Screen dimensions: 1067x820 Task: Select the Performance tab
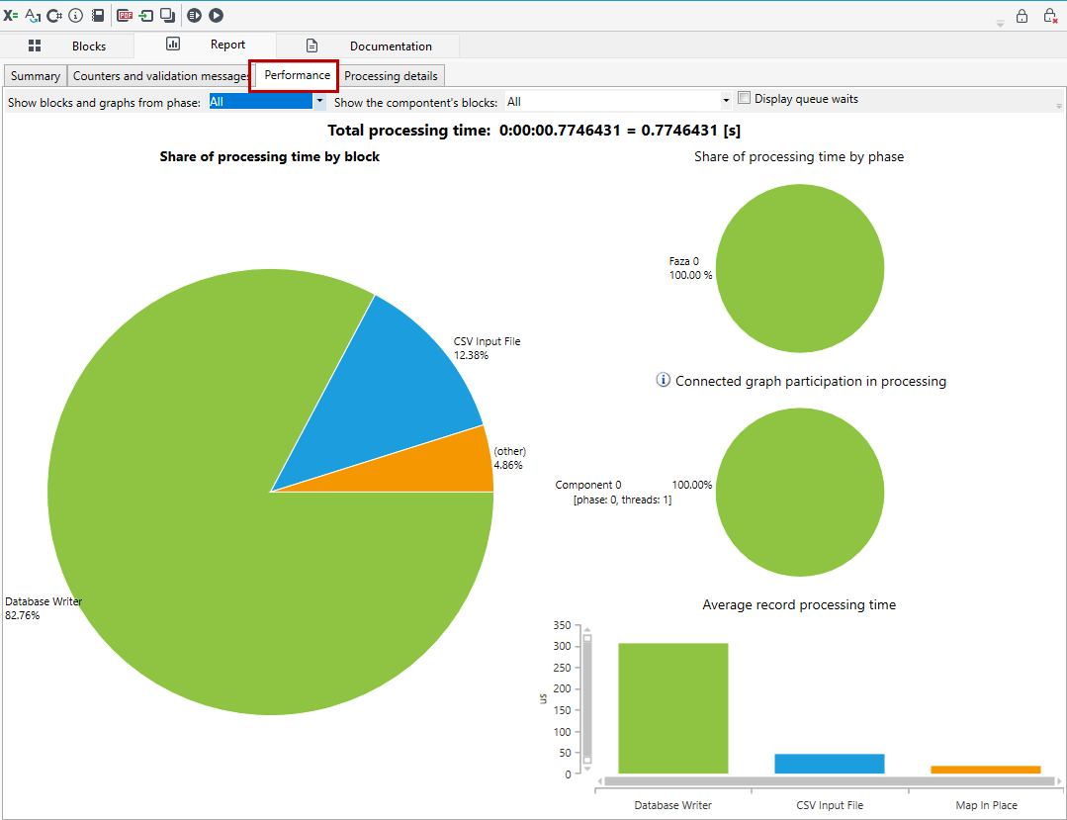(x=297, y=75)
